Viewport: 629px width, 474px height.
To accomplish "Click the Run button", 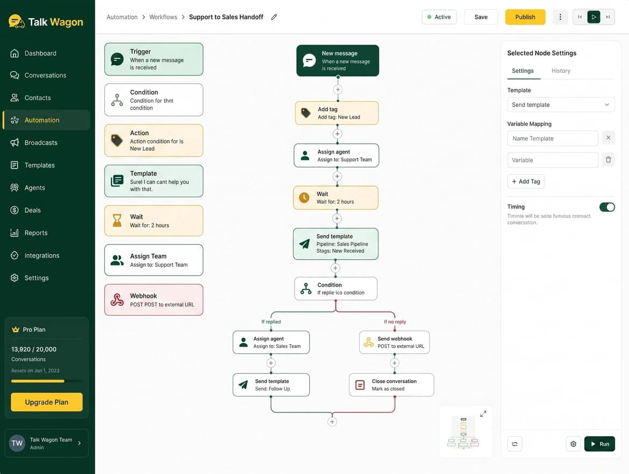I will 599,444.
